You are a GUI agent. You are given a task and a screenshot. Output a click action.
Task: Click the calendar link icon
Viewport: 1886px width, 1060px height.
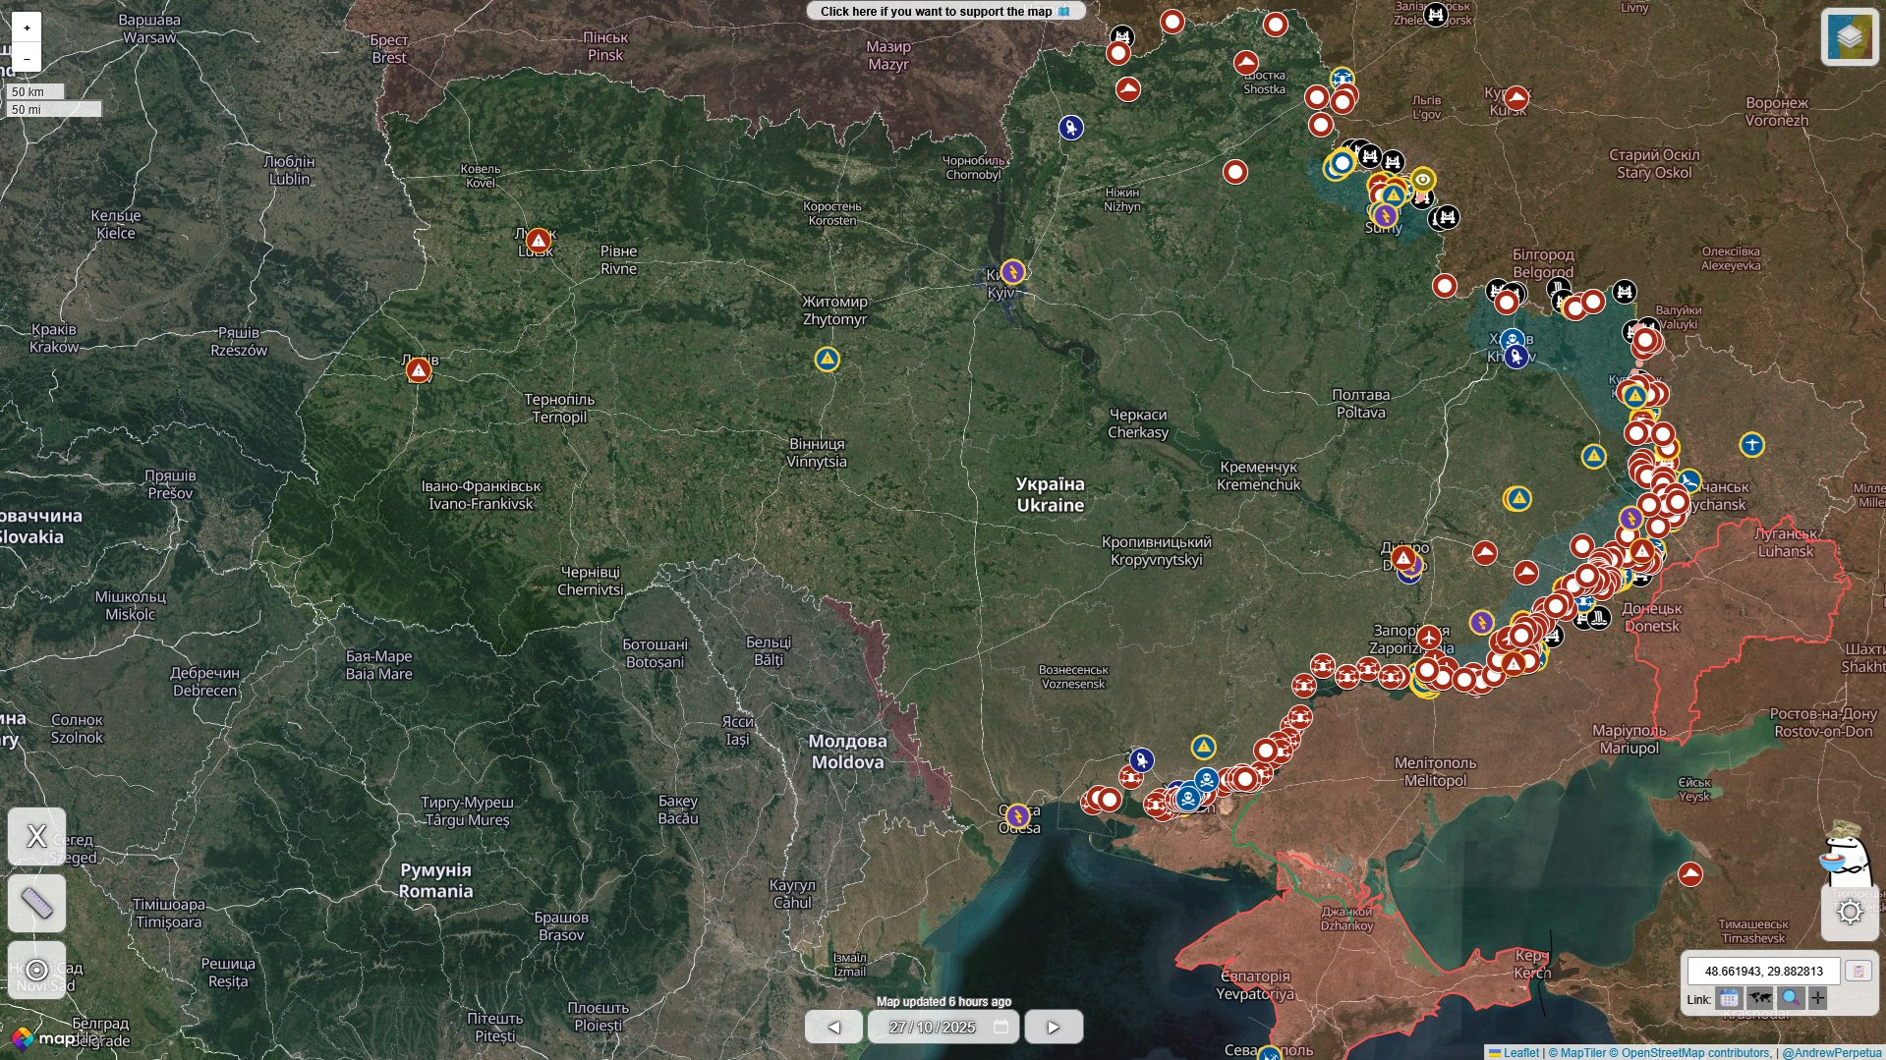[x=1729, y=999]
